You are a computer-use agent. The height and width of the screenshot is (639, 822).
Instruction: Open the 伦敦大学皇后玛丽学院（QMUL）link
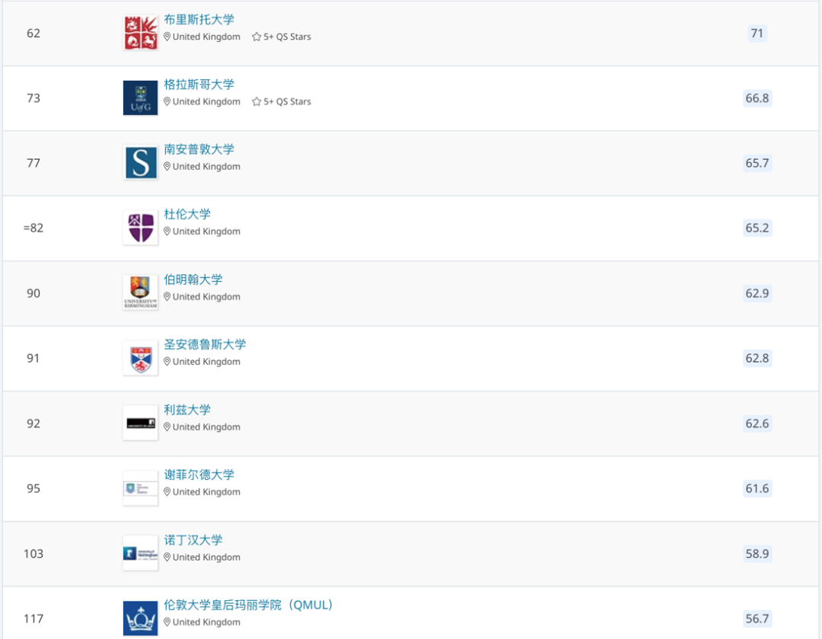249,605
